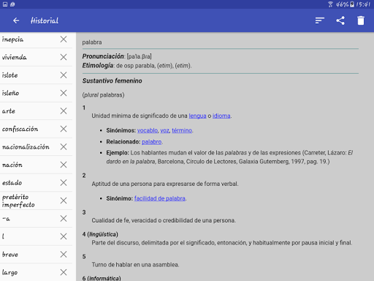Remove 'nacionalización' entry with its X
Image resolution: width=374 pixels, height=281 pixels.
click(64, 146)
